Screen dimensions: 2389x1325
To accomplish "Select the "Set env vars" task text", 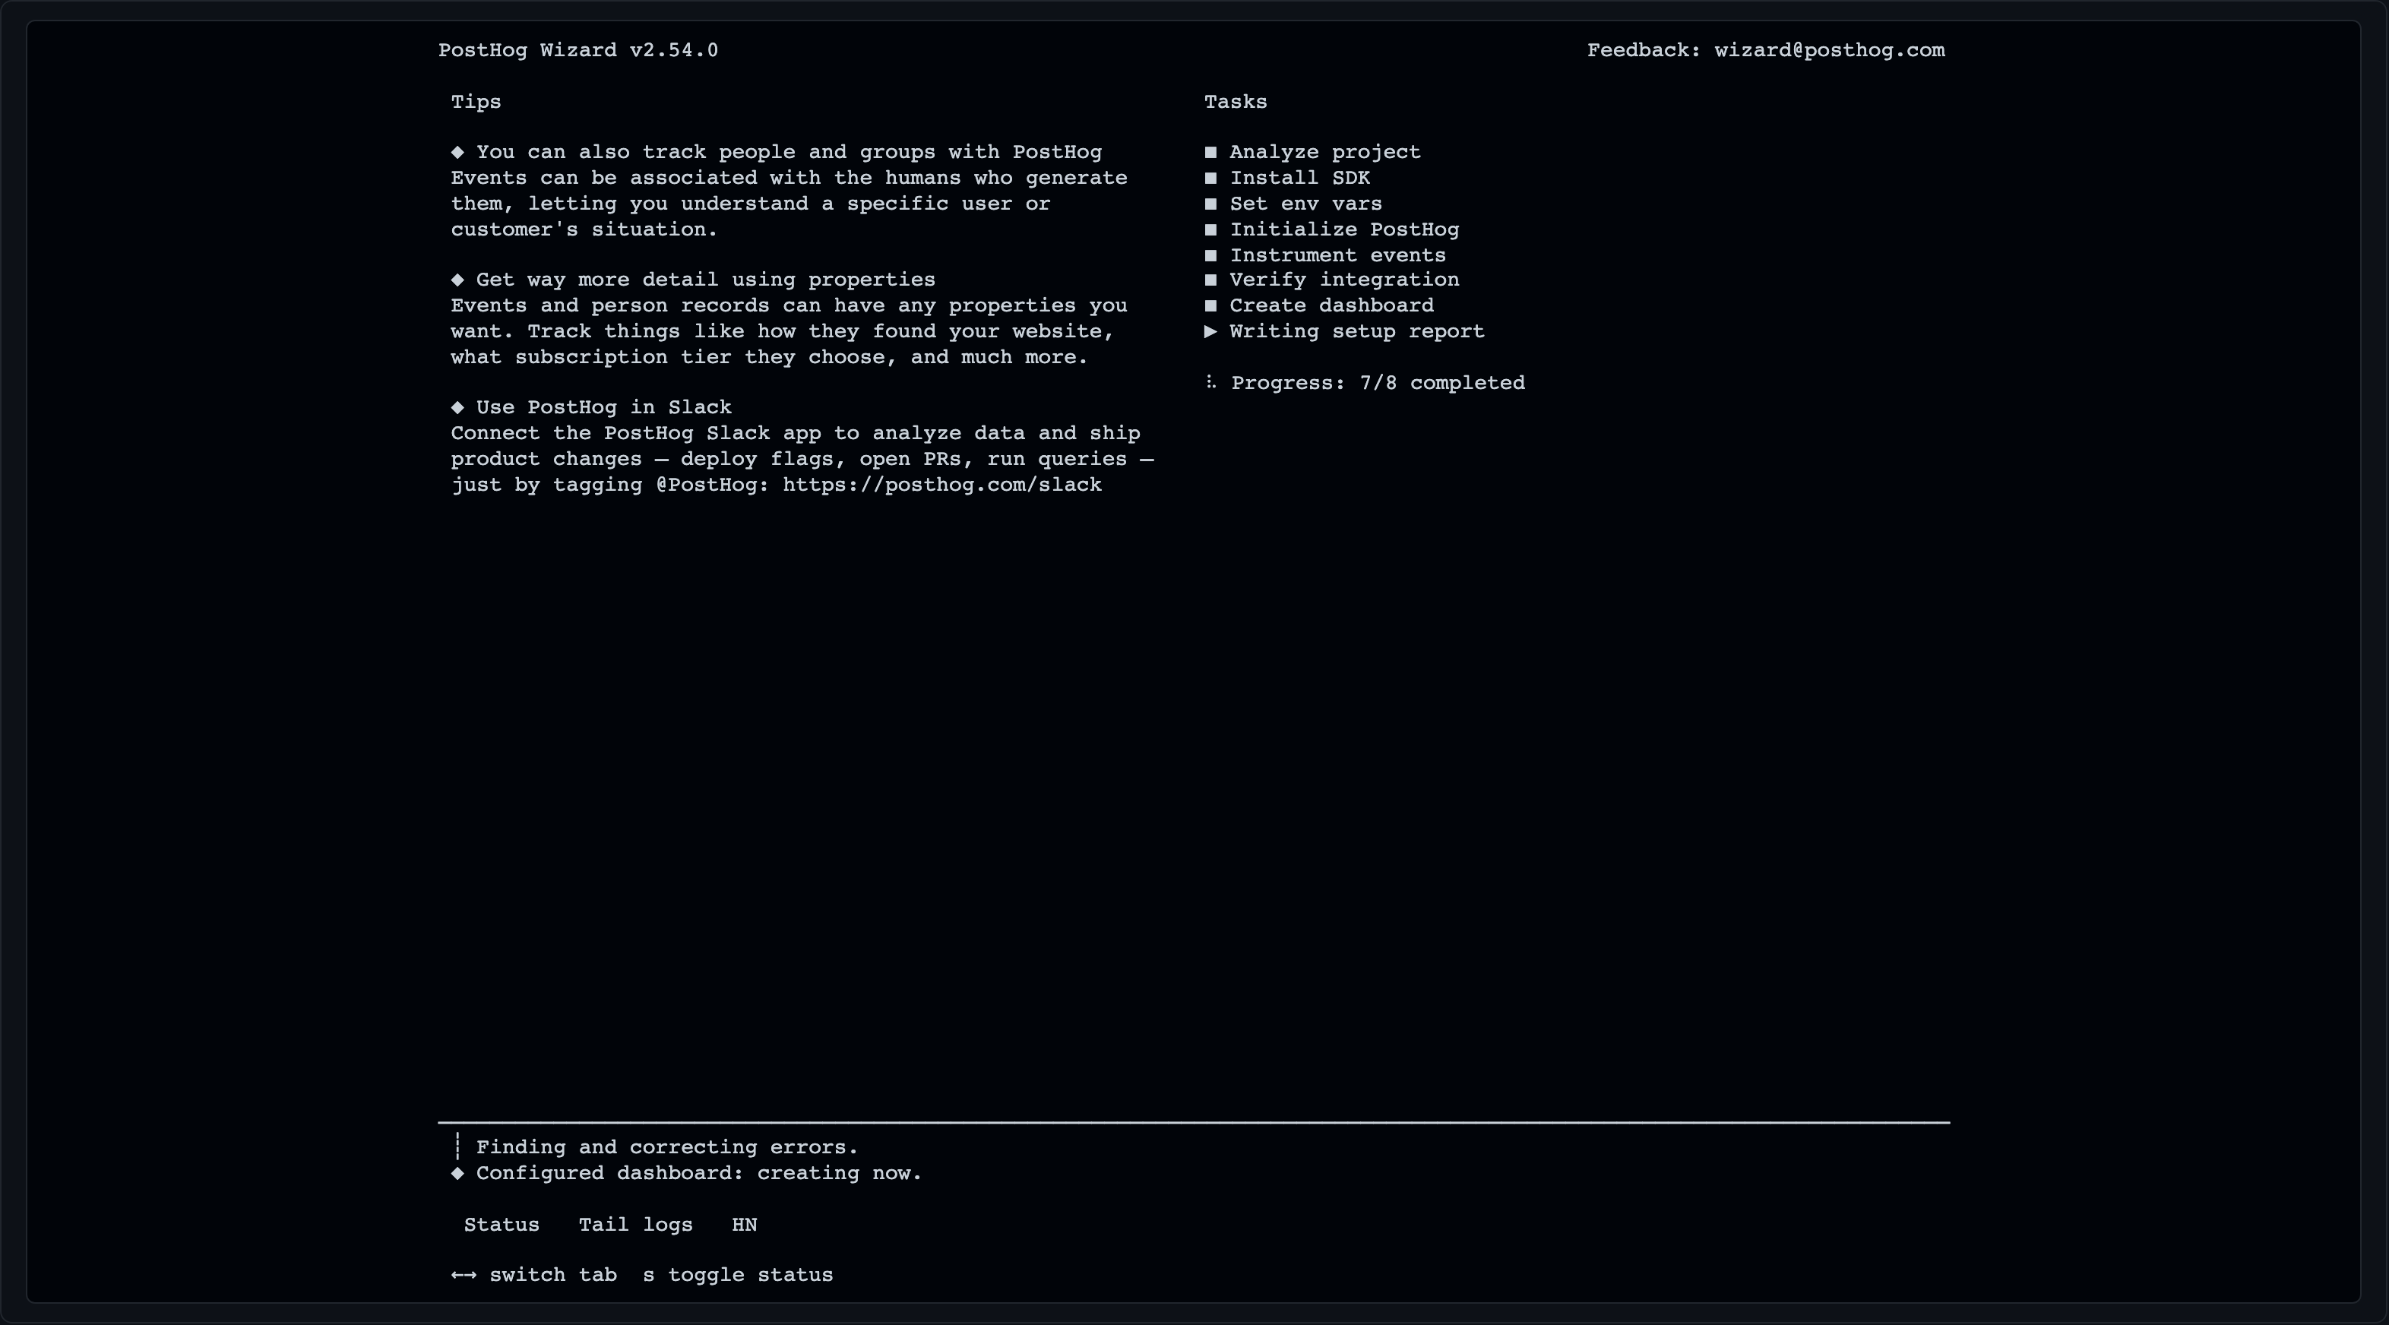I will 1305,204.
